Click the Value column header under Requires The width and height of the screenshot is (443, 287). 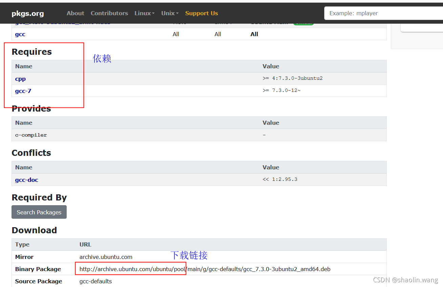tap(271, 66)
